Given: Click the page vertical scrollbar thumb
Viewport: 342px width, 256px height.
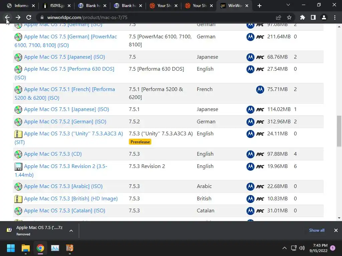Looking at the screenshot, I should tap(339, 131).
